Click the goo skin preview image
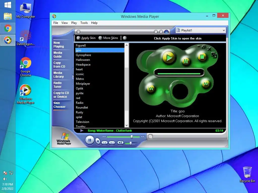The height and width of the screenshot is (193, 258). tap(177, 75)
